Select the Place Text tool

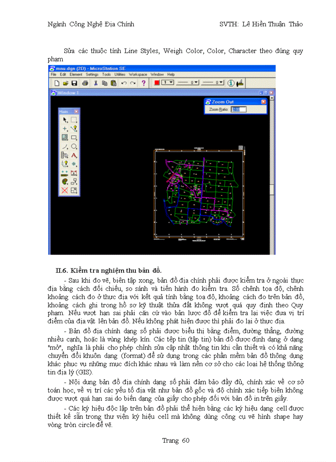click(74, 156)
